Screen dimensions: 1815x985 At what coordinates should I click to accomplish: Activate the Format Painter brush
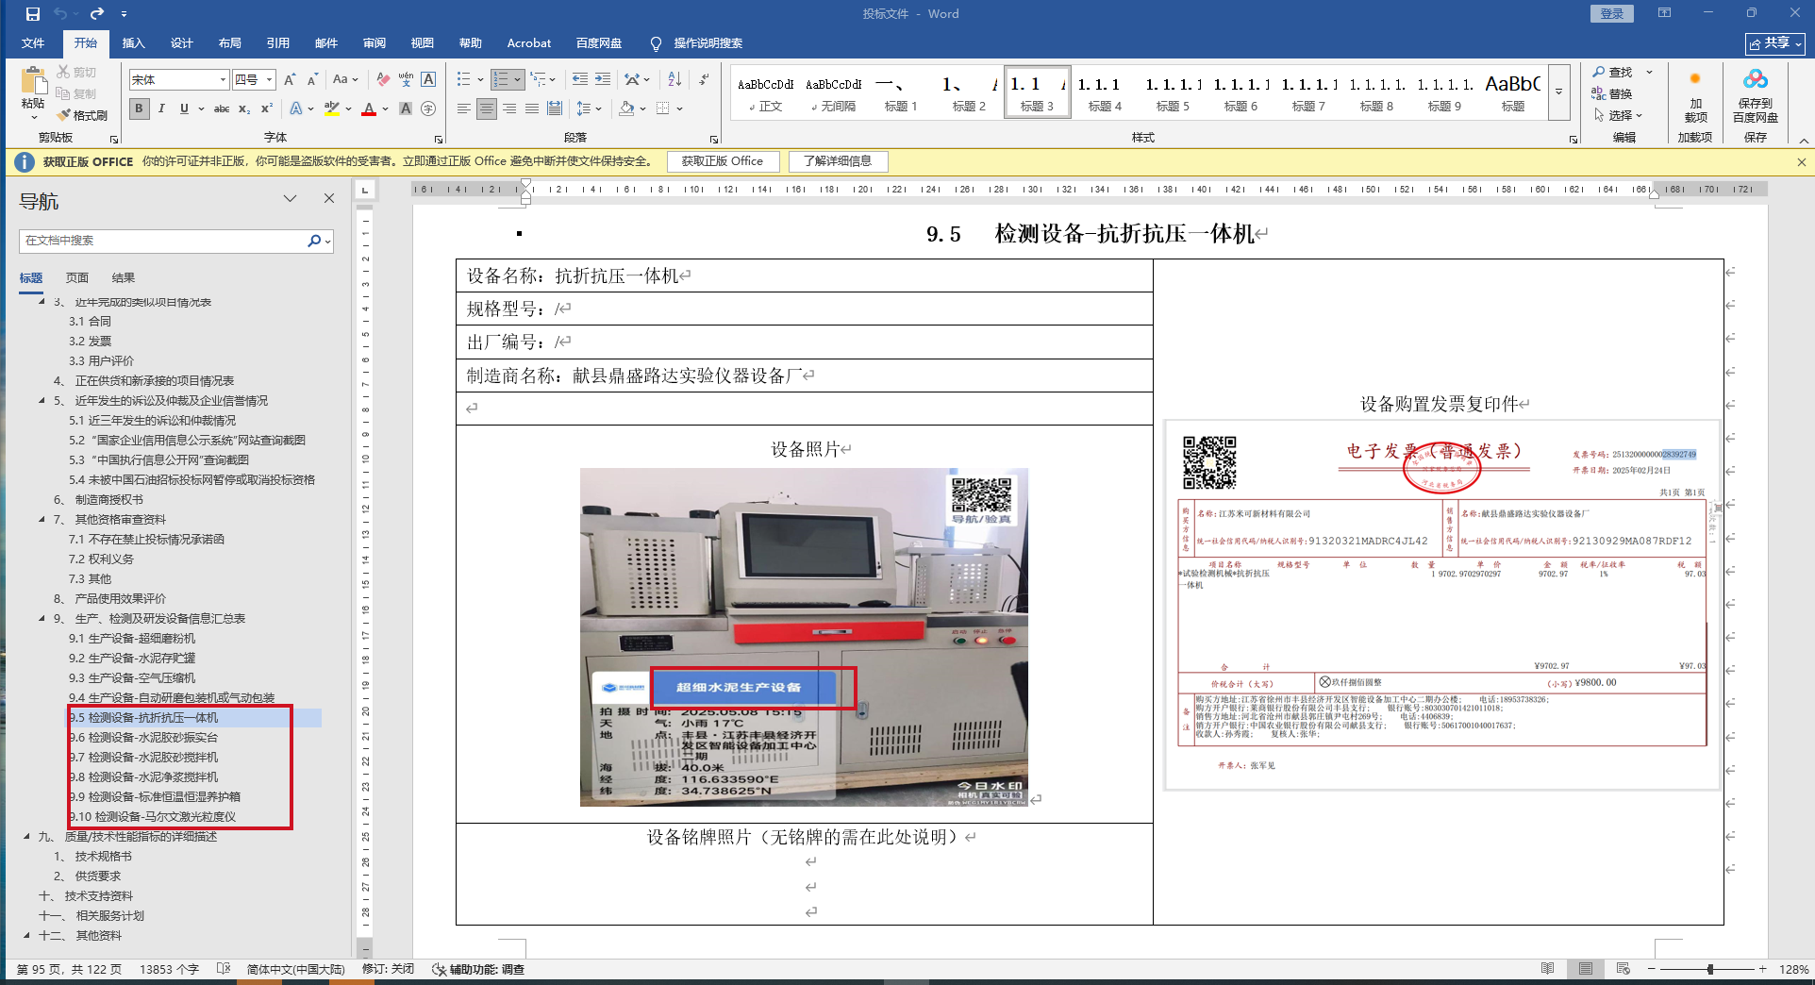tap(82, 115)
